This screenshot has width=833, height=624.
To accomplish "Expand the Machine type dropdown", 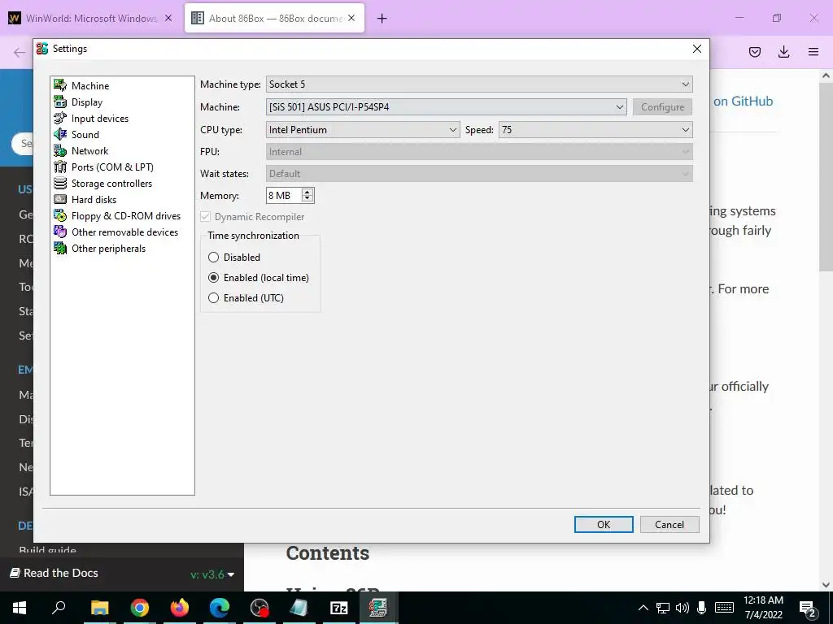I will (x=479, y=84).
